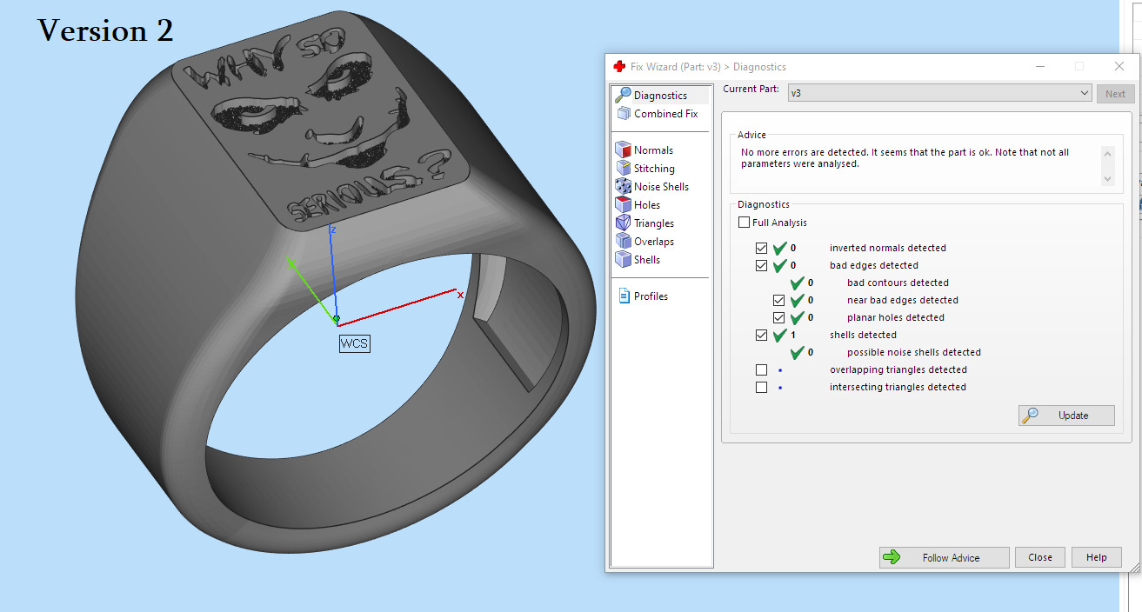This screenshot has height=612, width=1142.
Task: Select the Diagnostics menu label
Action: click(x=660, y=96)
